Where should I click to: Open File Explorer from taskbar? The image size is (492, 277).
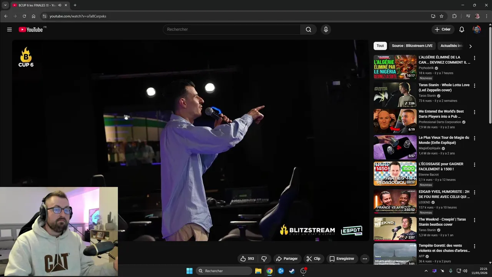click(x=258, y=271)
